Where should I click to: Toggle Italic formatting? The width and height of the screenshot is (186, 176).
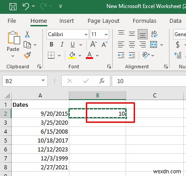click(x=62, y=45)
